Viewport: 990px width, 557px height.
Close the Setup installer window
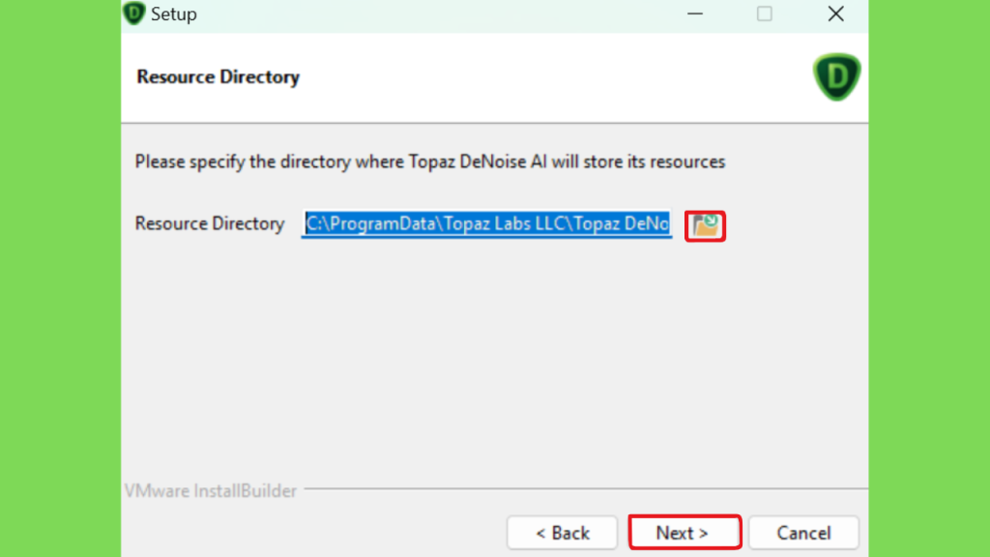click(836, 14)
